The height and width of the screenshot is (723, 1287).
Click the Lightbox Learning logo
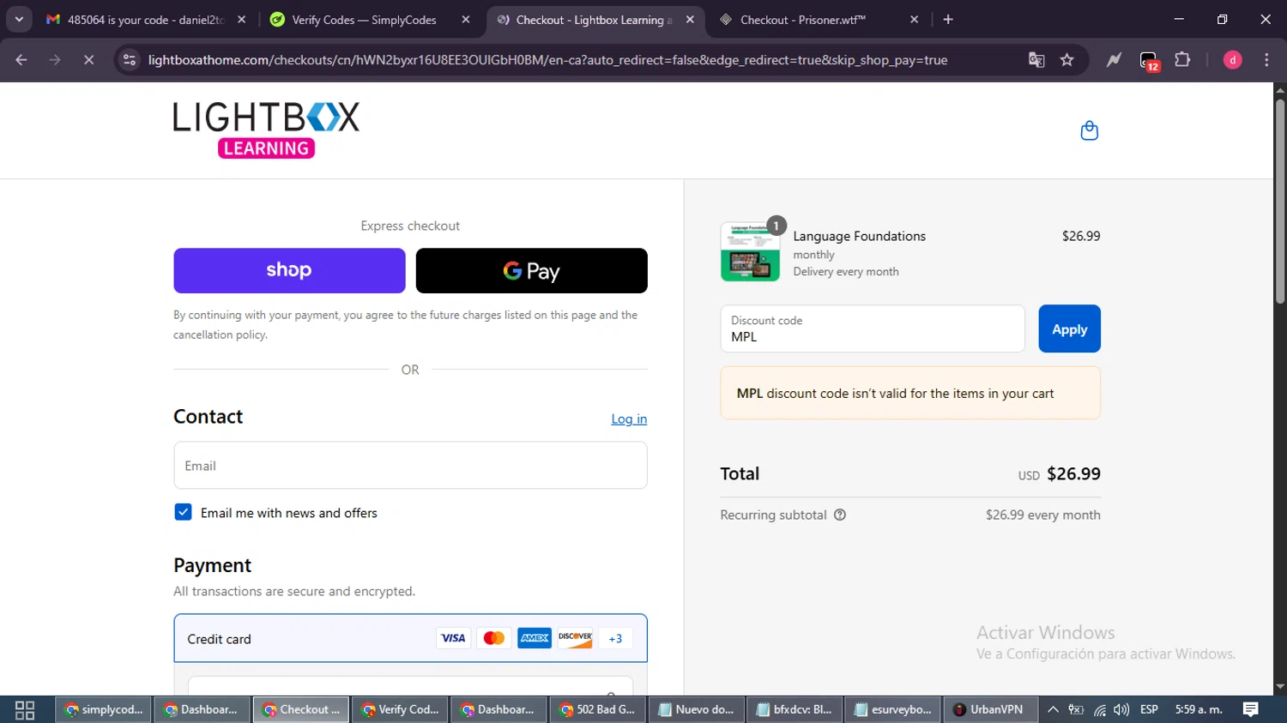(x=266, y=130)
